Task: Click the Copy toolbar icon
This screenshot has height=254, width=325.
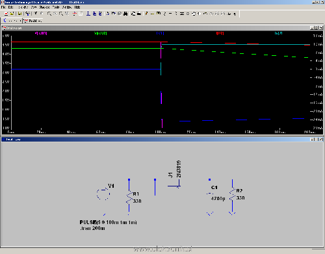Action: [114, 14]
